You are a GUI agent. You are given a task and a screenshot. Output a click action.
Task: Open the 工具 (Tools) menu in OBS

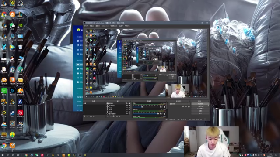click(x=121, y=26)
